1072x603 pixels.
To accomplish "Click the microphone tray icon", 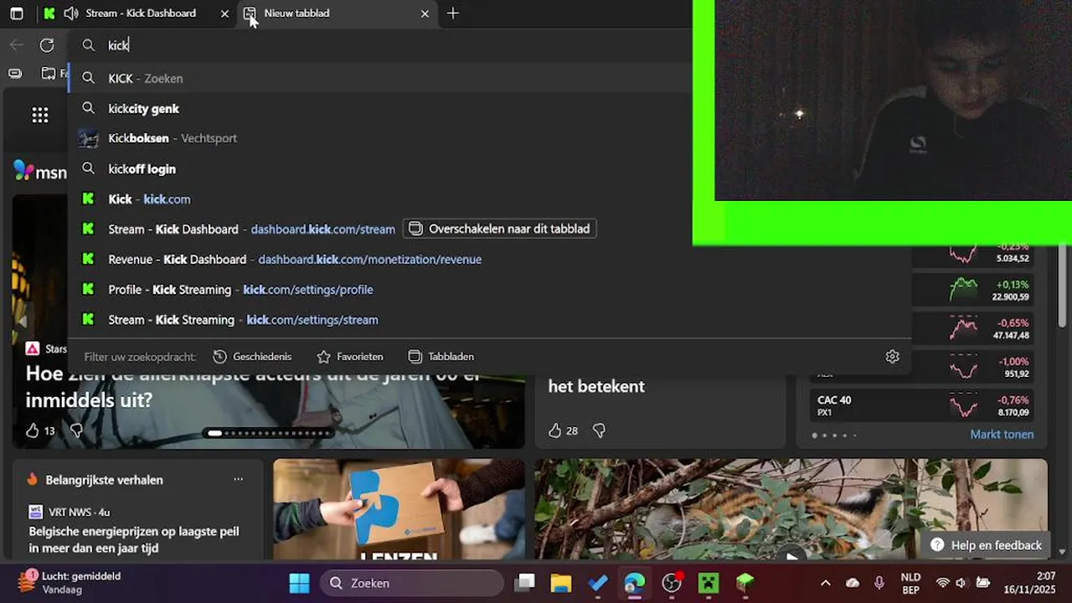I will click(x=879, y=583).
